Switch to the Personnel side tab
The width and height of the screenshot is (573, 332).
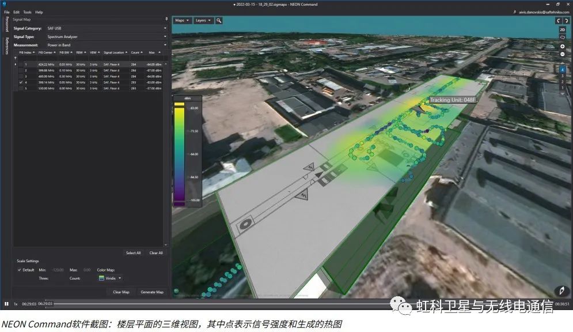pos(6,24)
